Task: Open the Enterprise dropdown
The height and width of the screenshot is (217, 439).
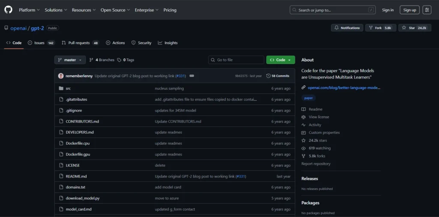Action: coord(147,10)
